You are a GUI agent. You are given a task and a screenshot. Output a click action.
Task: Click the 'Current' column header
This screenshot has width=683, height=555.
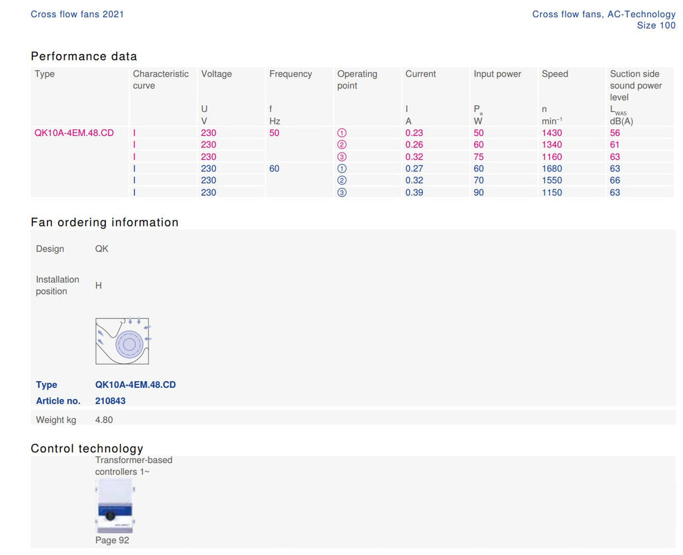[x=420, y=74]
